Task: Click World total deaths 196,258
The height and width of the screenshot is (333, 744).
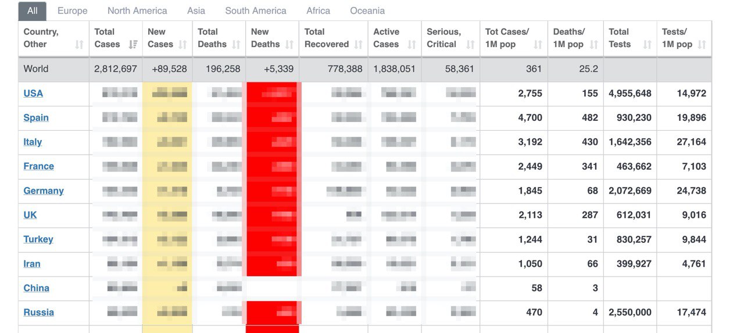Action: pos(223,69)
